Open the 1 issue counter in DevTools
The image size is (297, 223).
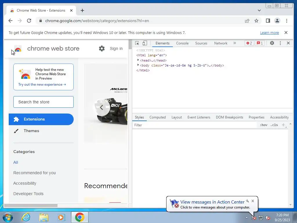[260, 43]
